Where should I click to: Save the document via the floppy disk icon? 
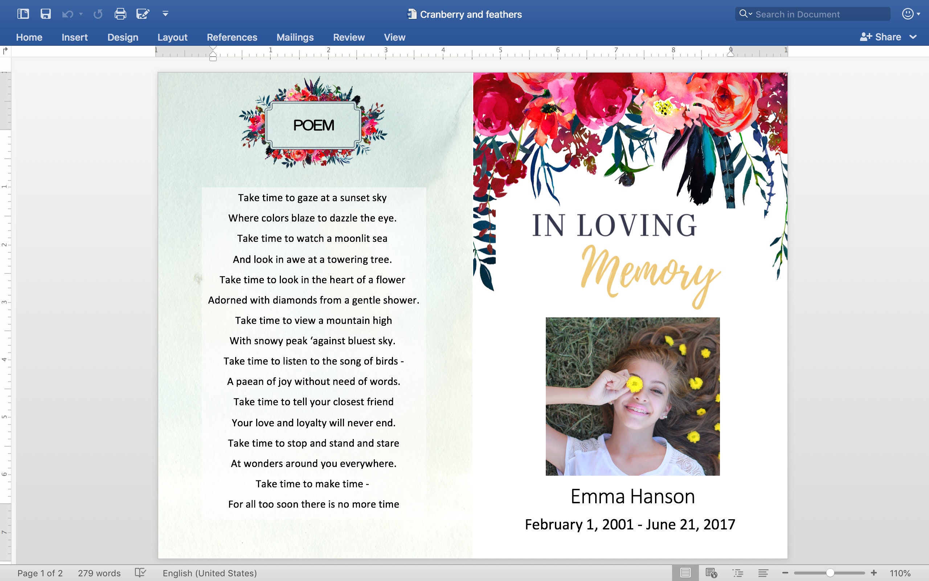pyautogui.click(x=46, y=13)
